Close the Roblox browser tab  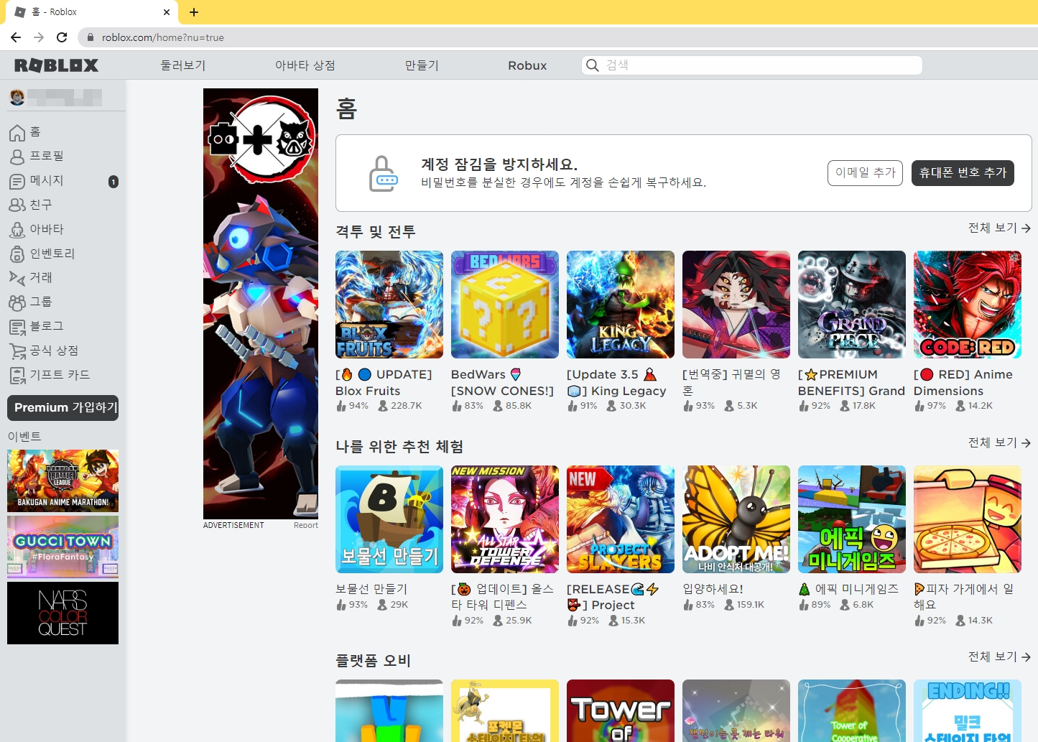click(166, 12)
